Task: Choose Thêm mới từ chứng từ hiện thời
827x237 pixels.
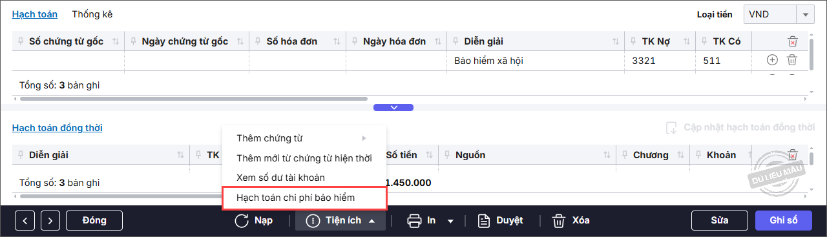Action: click(304, 158)
